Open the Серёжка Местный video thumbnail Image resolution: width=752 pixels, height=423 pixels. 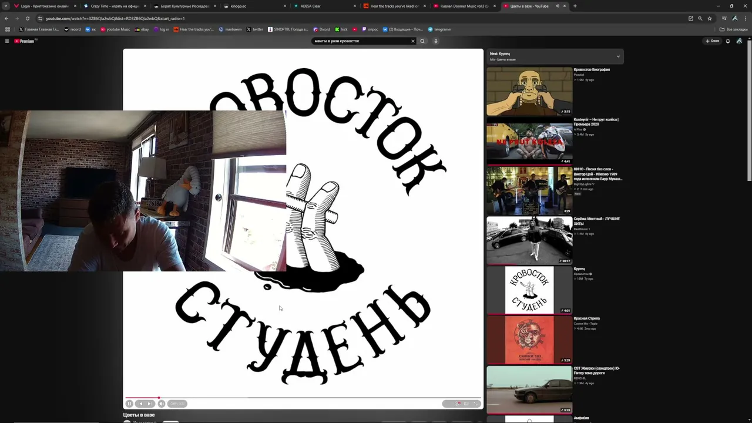pos(529,240)
